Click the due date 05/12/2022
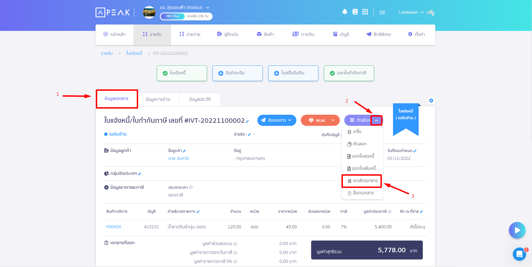This screenshot has width=532, height=267. click(399, 158)
